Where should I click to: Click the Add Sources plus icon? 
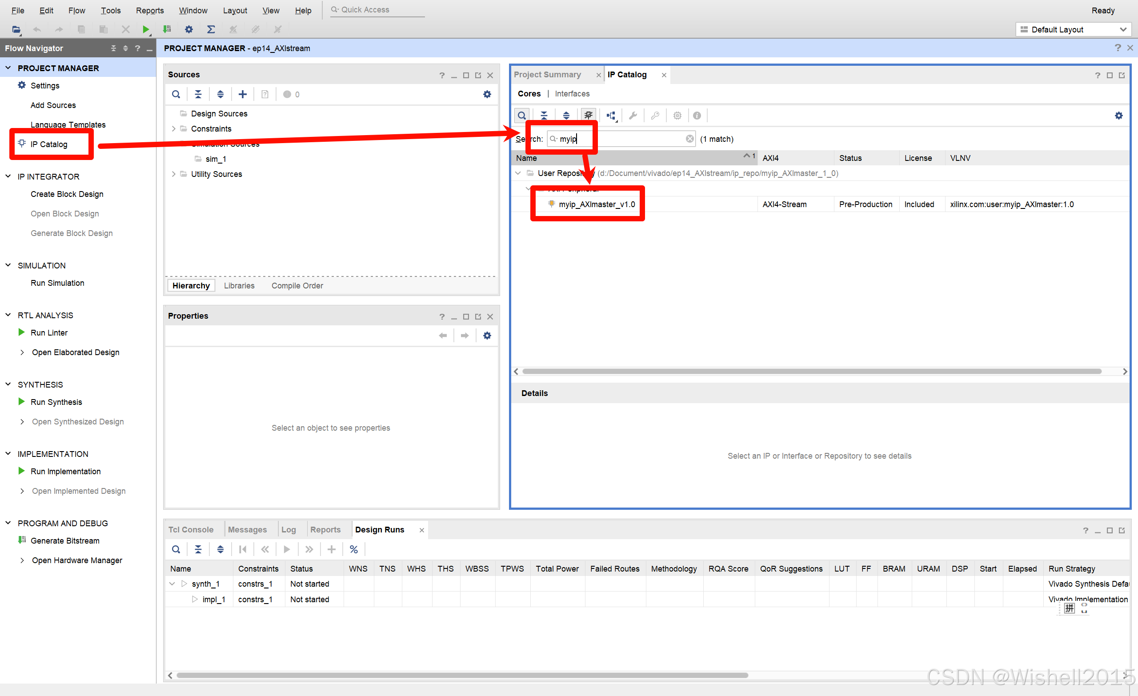[x=242, y=94]
